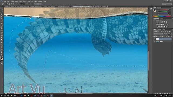The width and height of the screenshot is (173, 97).
Task: Hide Layer 1 with its eye icon
Action: [154, 39]
